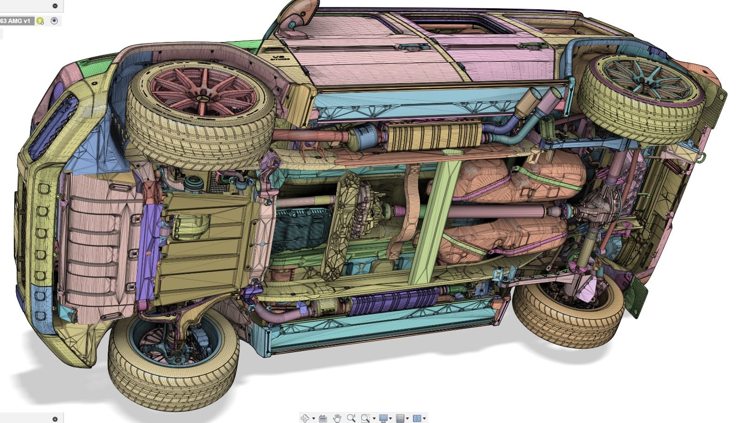Choose the Zoom Window/Fit tool
This screenshot has width=740, height=423.
[365, 418]
